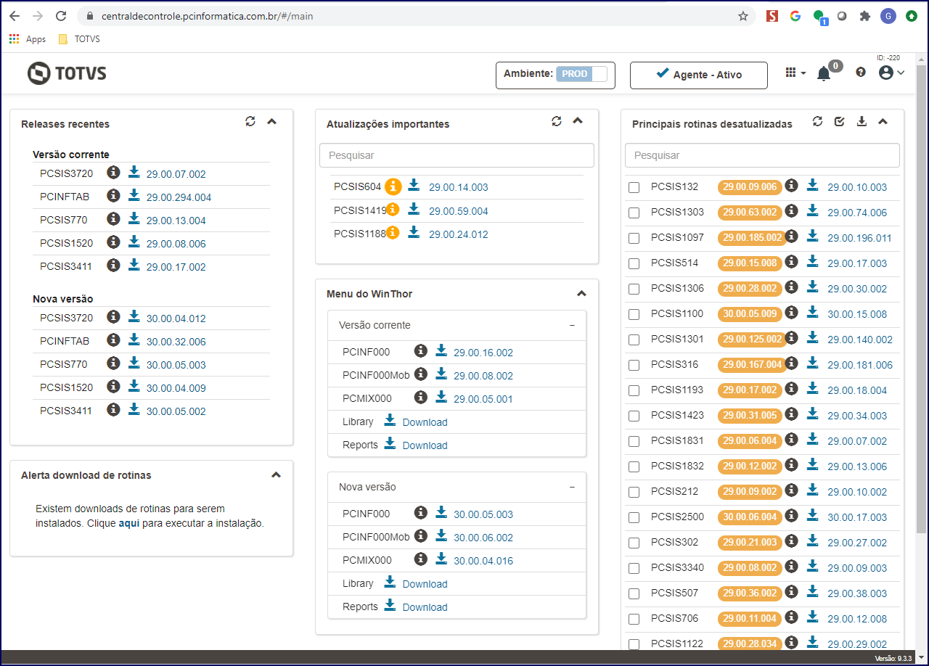Click the TOTVS logo
This screenshot has height=666, width=929.
coord(67,73)
